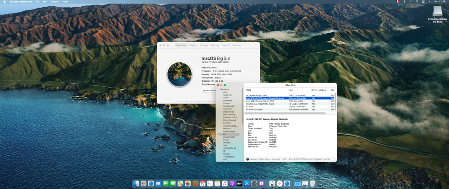Viewport: 449px width, 189px height.
Task: Open Messages from the dock
Action: pos(173,184)
